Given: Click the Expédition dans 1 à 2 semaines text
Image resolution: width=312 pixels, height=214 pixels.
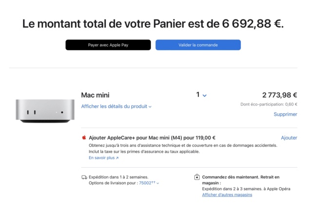Looking at the screenshot, I should 118,177.
